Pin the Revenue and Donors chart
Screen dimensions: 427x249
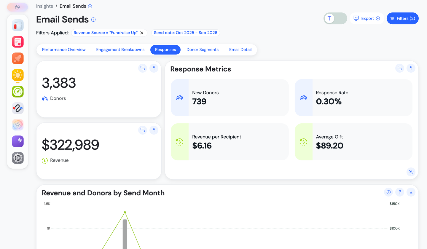[x=400, y=192]
